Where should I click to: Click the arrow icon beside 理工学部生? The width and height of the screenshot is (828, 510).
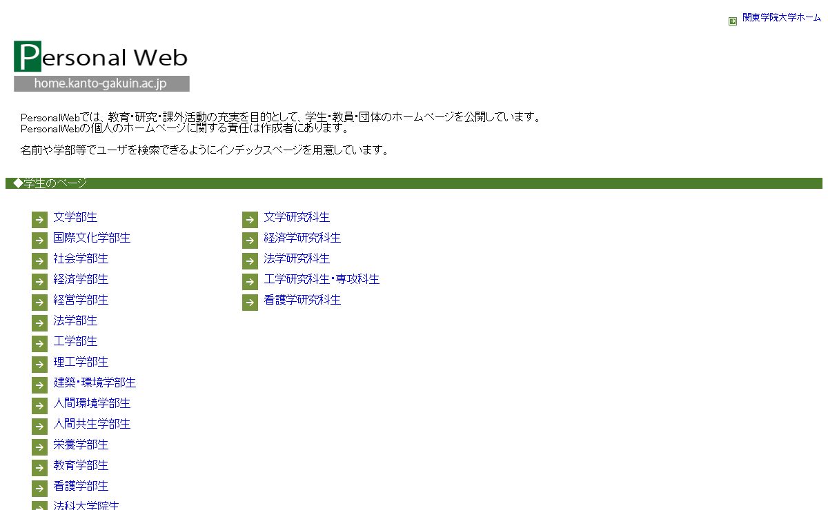(x=39, y=365)
